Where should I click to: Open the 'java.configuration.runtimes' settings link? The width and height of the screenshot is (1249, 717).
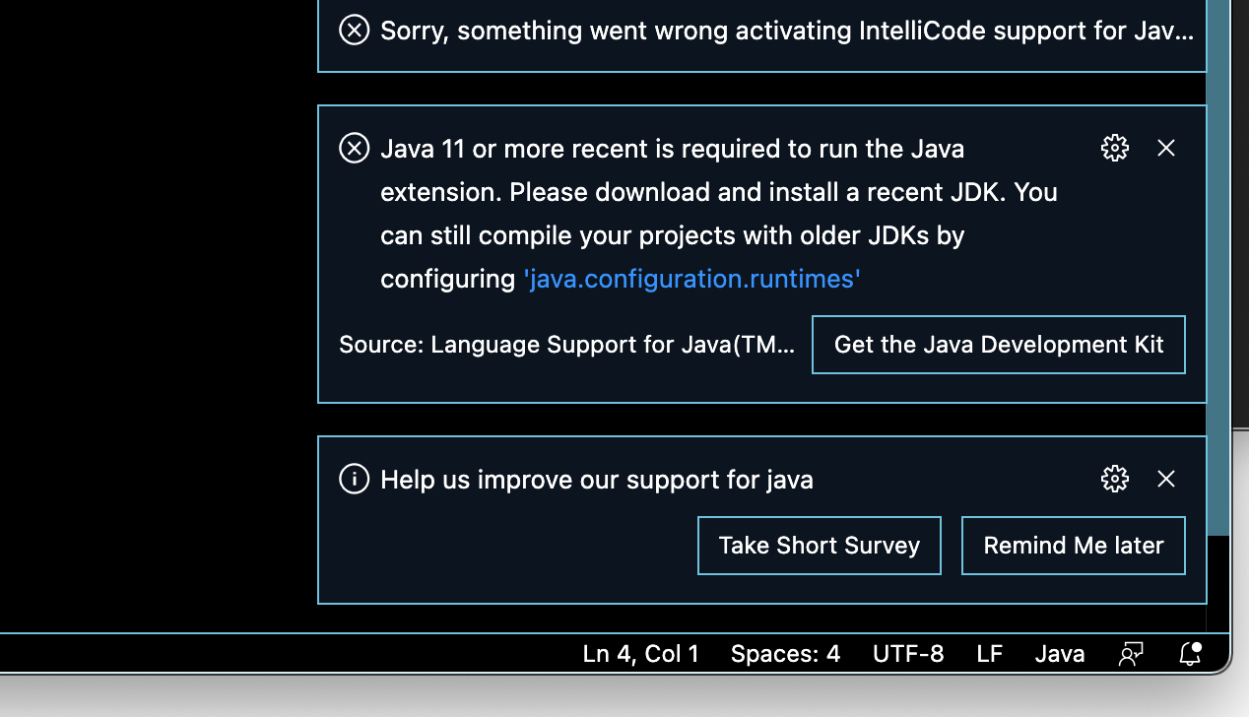click(x=692, y=279)
